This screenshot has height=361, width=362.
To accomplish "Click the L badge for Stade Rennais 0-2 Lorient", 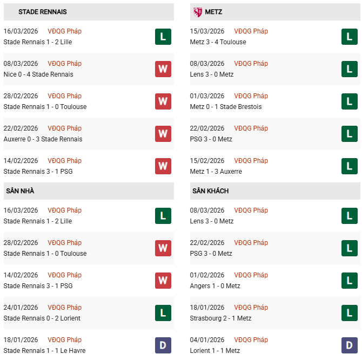I will (x=163, y=313).
